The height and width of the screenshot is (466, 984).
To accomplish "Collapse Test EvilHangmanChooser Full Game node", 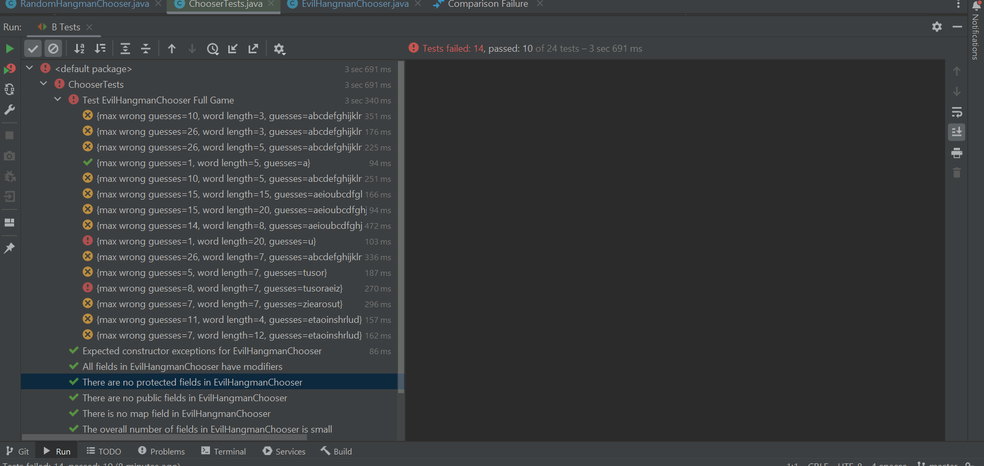I will click(x=58, y=100).
